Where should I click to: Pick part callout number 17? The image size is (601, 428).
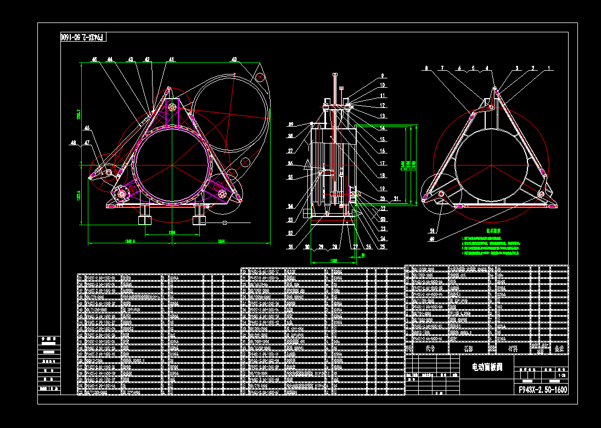(383, 163)
